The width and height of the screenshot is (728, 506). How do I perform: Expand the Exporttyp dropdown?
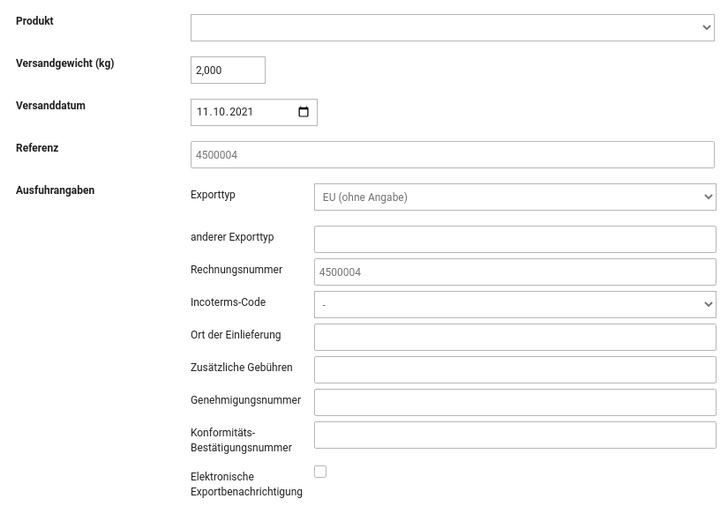pos(514,197)
